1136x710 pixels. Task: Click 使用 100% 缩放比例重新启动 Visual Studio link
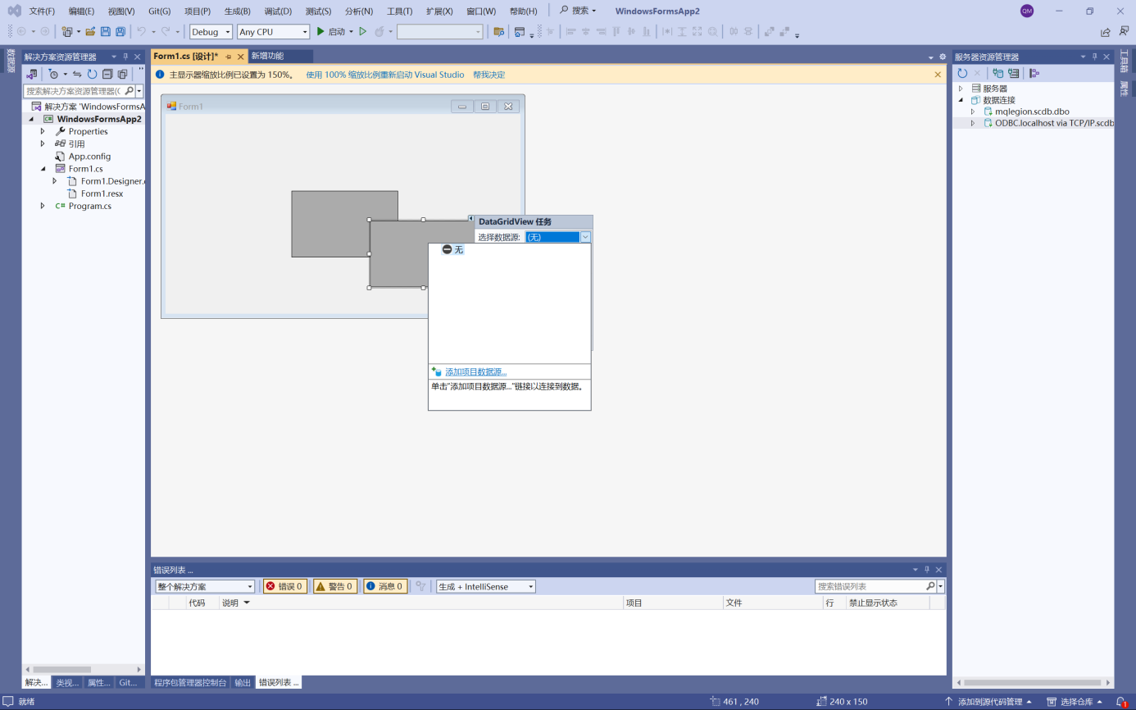coord(385,75)
